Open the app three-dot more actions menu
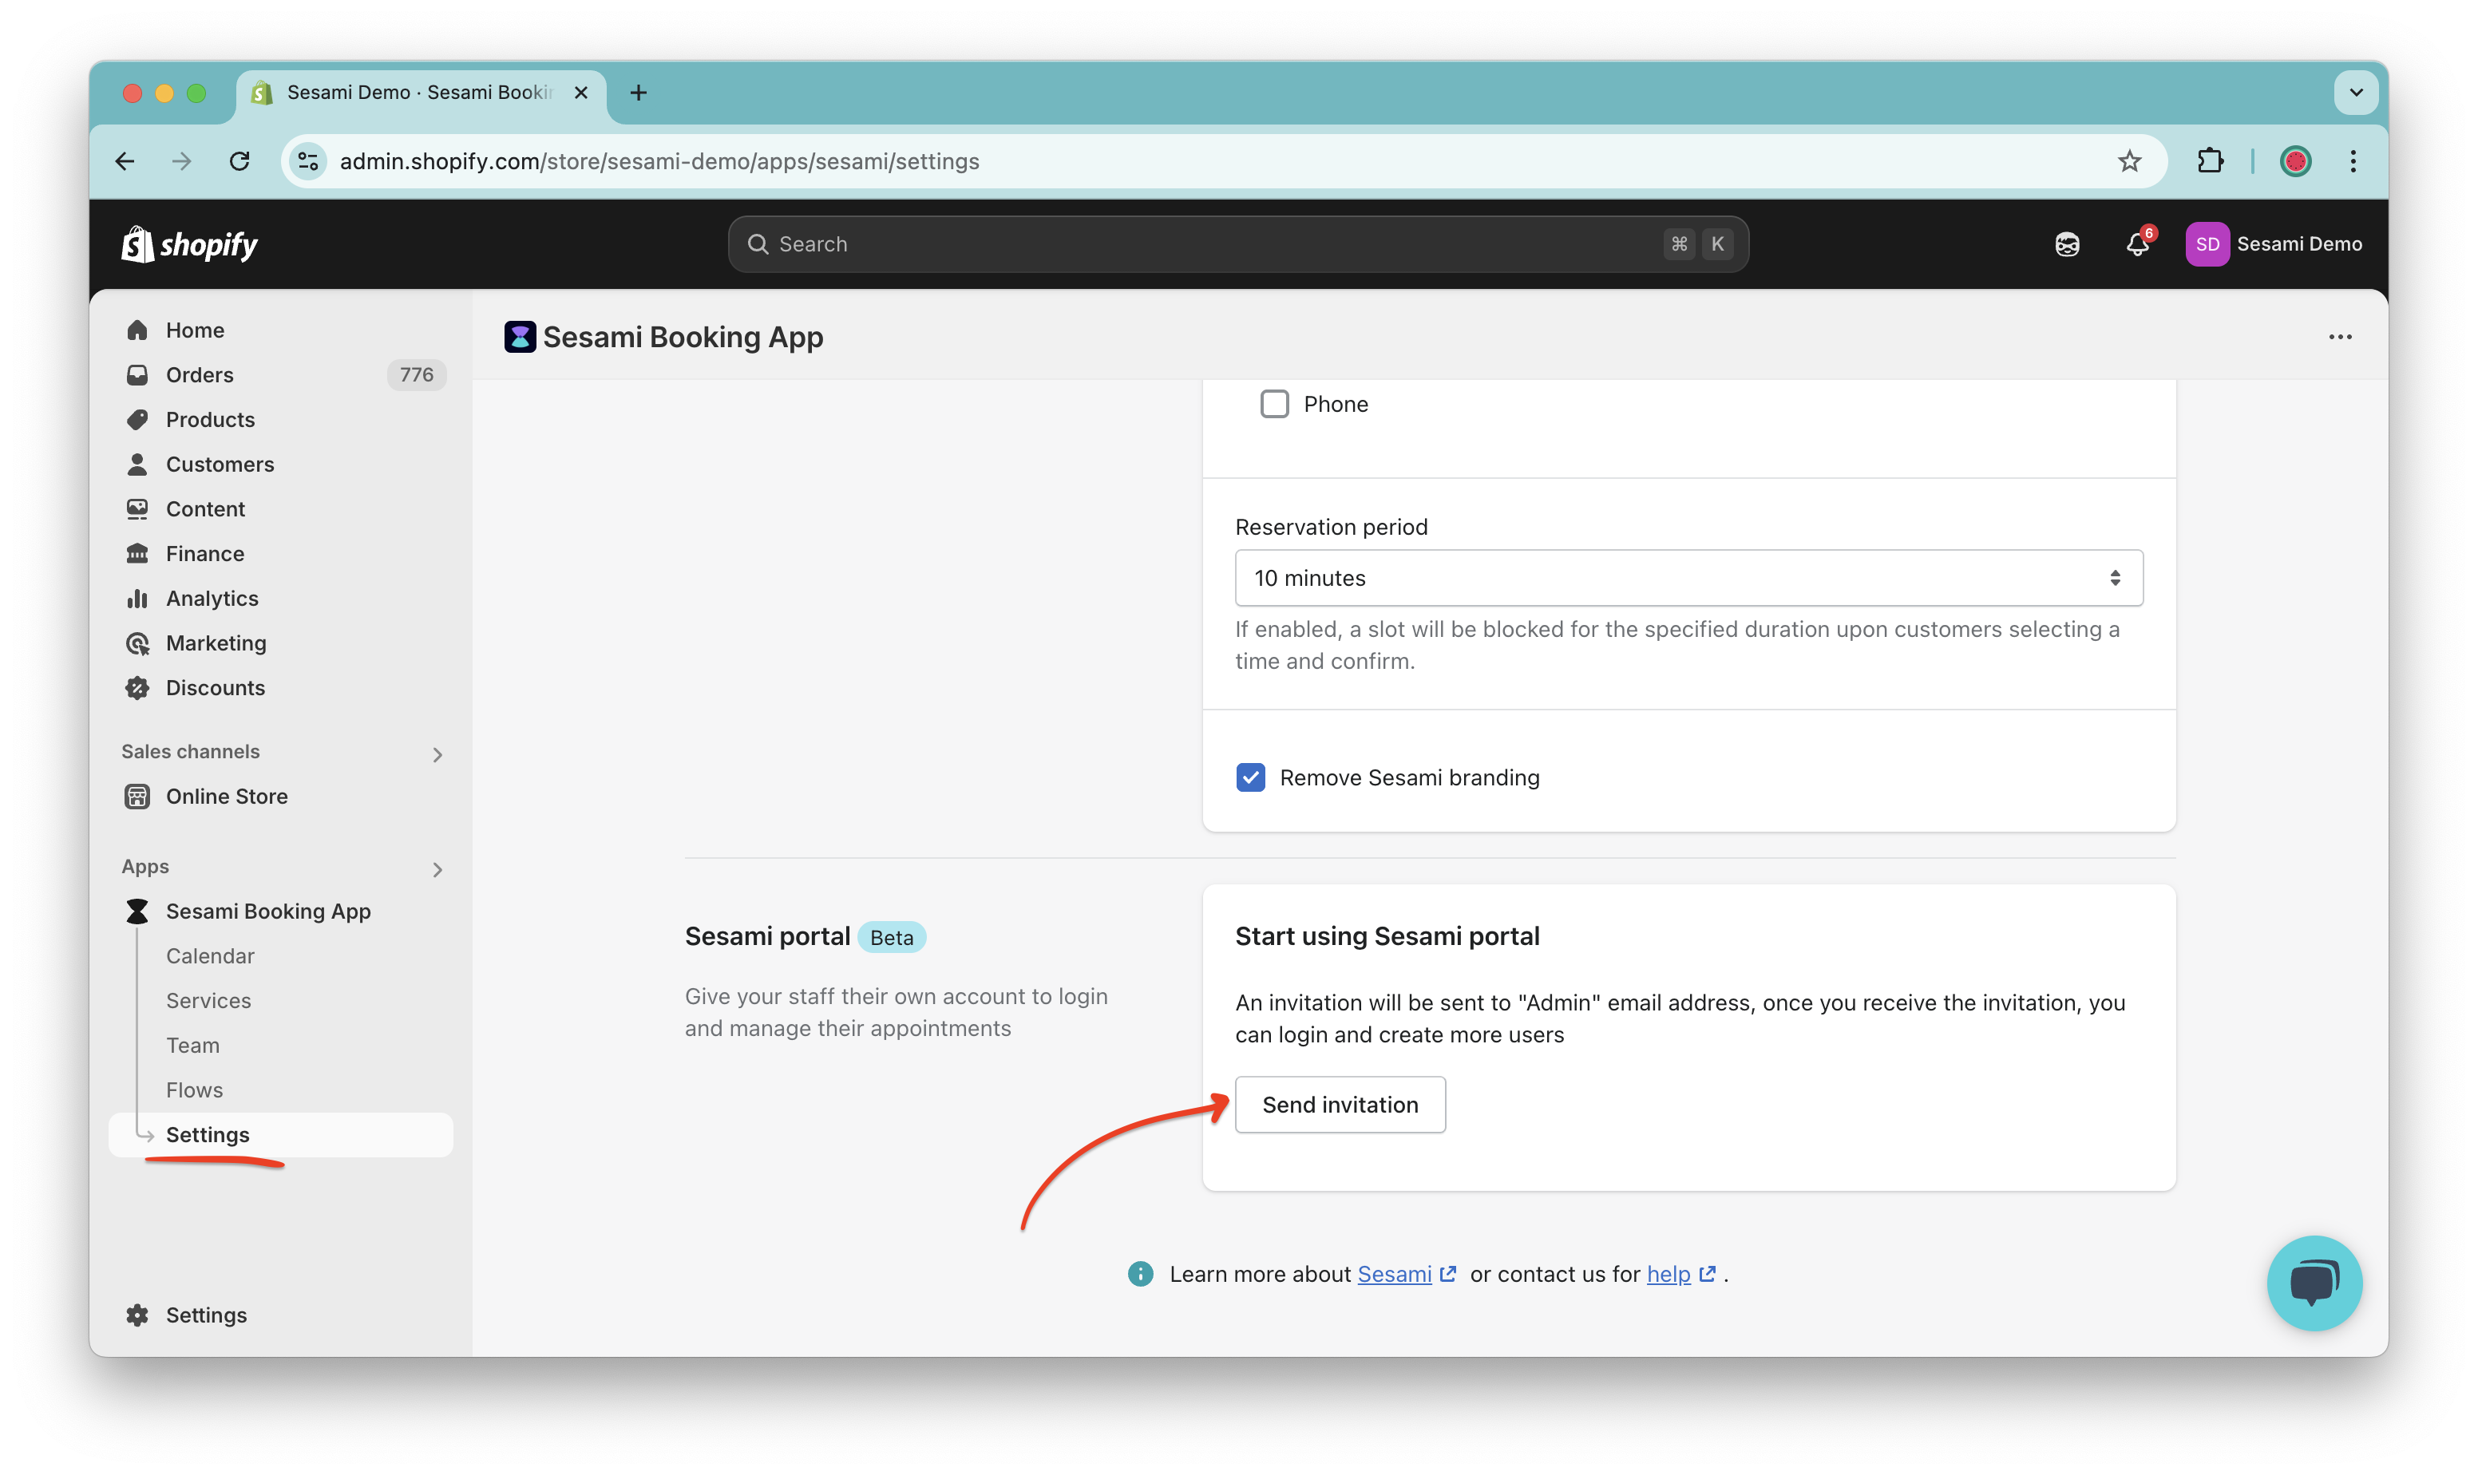This screenshot has height=1475, width=2478. [x=2339, y=337]
